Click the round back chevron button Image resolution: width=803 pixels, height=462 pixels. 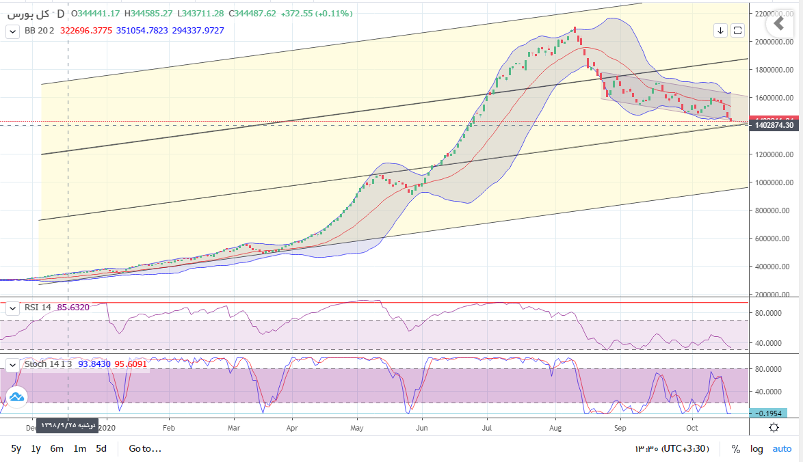779,23
